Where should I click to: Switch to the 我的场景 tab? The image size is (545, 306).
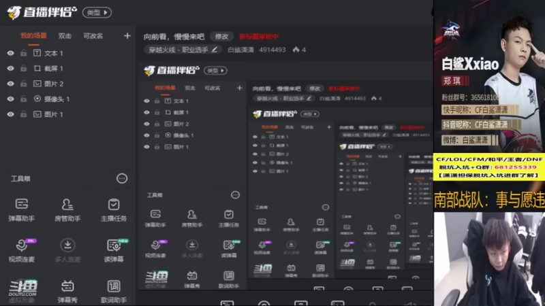pyautogui.click(x=33, y=36)
